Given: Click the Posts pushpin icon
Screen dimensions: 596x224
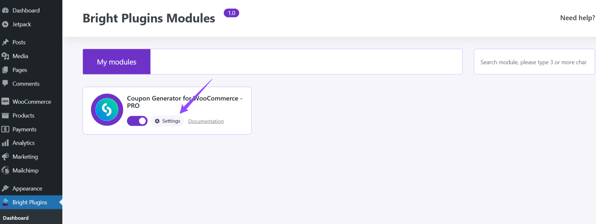Looking at the screenshot, I should coord(5,42).
